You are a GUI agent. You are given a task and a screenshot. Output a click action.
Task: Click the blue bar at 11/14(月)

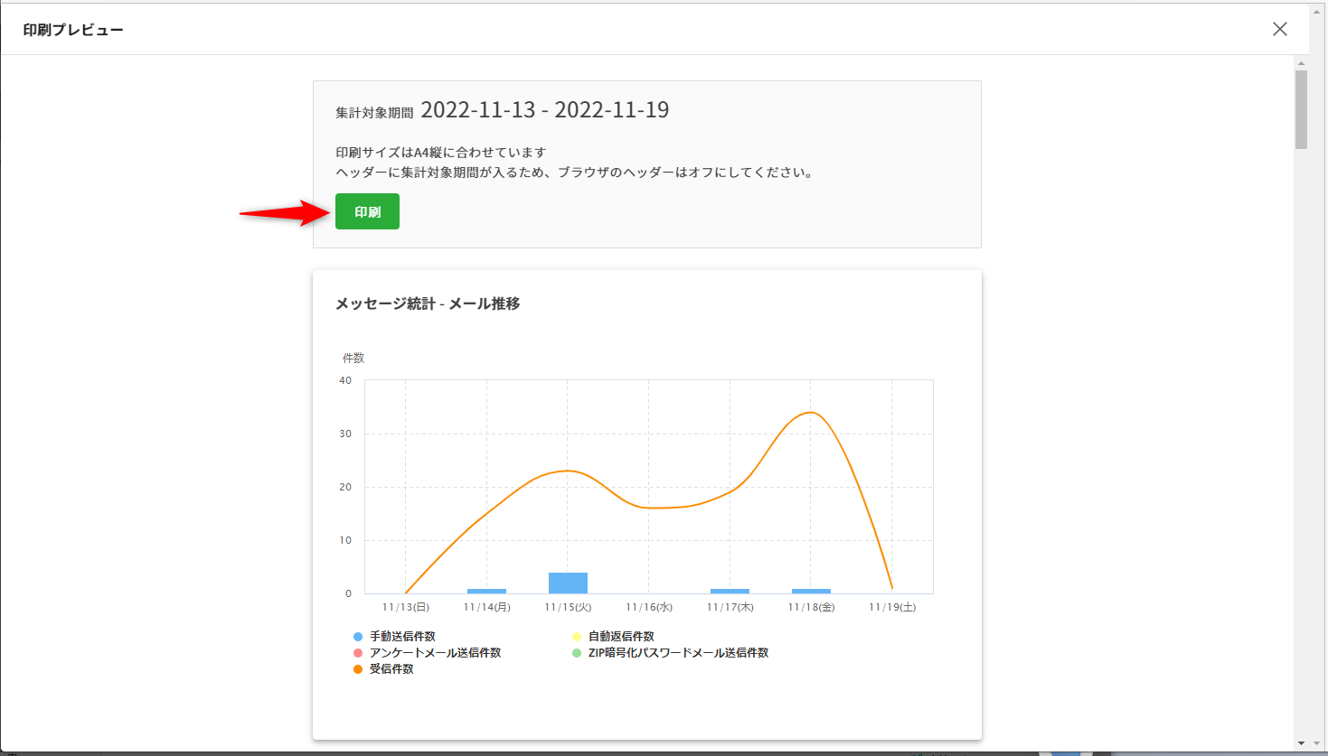point(486,591)
